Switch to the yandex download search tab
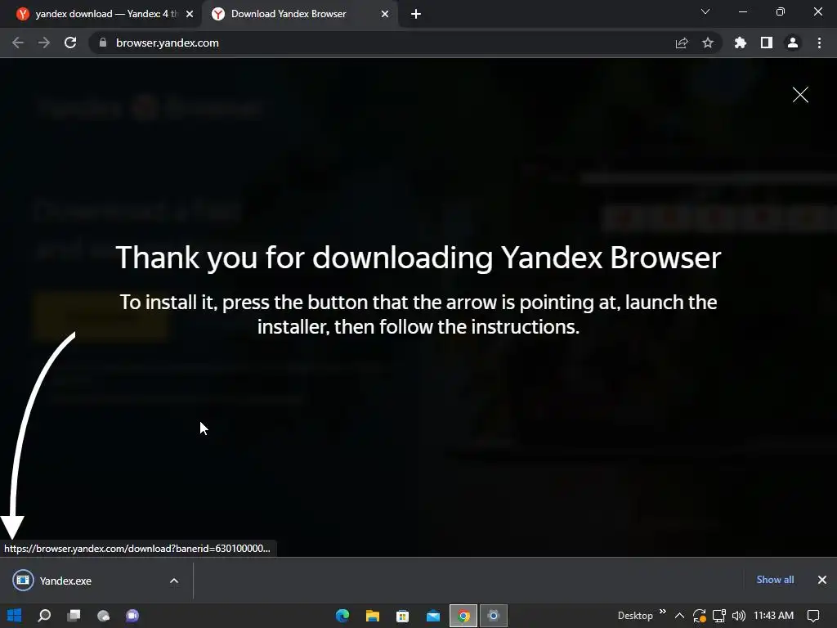837x628 pixels. point(100,14)
